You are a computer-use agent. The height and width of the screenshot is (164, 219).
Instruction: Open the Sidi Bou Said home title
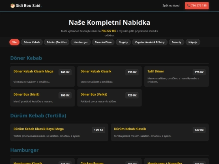[28, 6]
